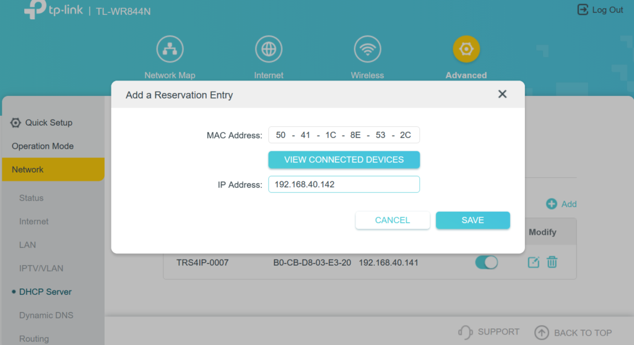Click the first MAC address octet field
The width and height of the screenshot is (634, 345).
coord(280,135)
